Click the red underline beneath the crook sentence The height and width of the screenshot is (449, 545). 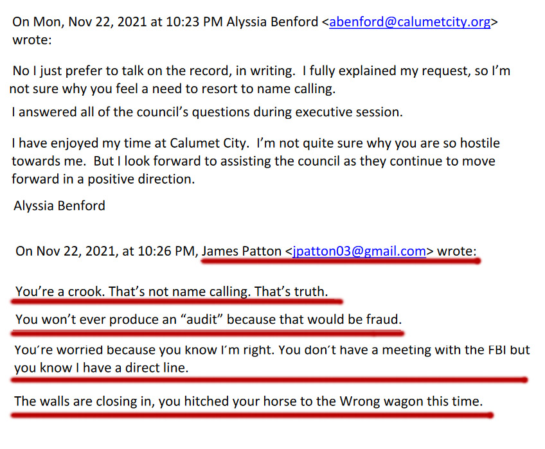[177, 302]
